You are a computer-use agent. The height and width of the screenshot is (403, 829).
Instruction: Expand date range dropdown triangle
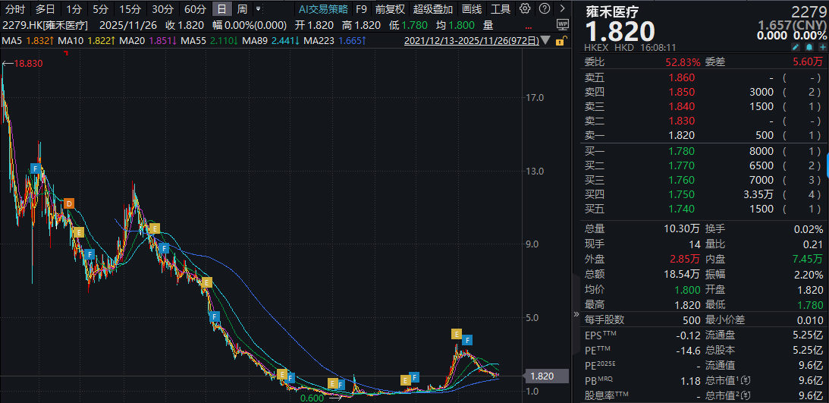click(544, 40)
